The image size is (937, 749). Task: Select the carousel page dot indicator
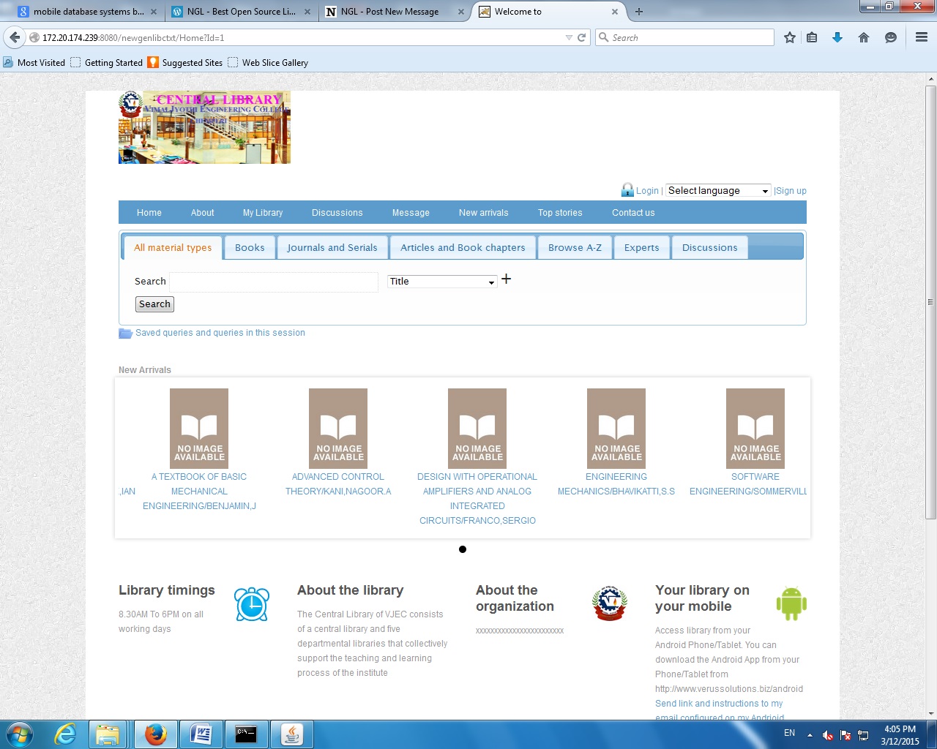click(463, 549)
